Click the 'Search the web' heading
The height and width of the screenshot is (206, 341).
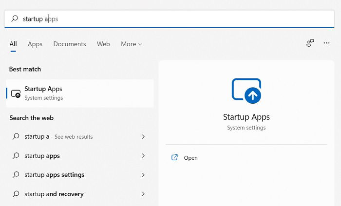tap(32, 118)
